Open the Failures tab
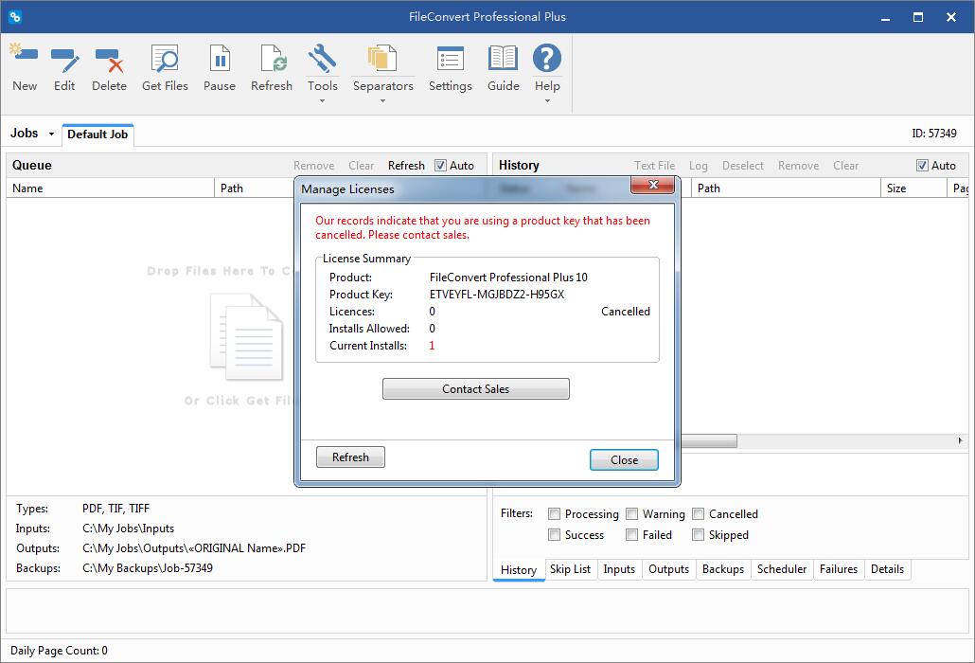975x663 pixels. tap(839, 569)
